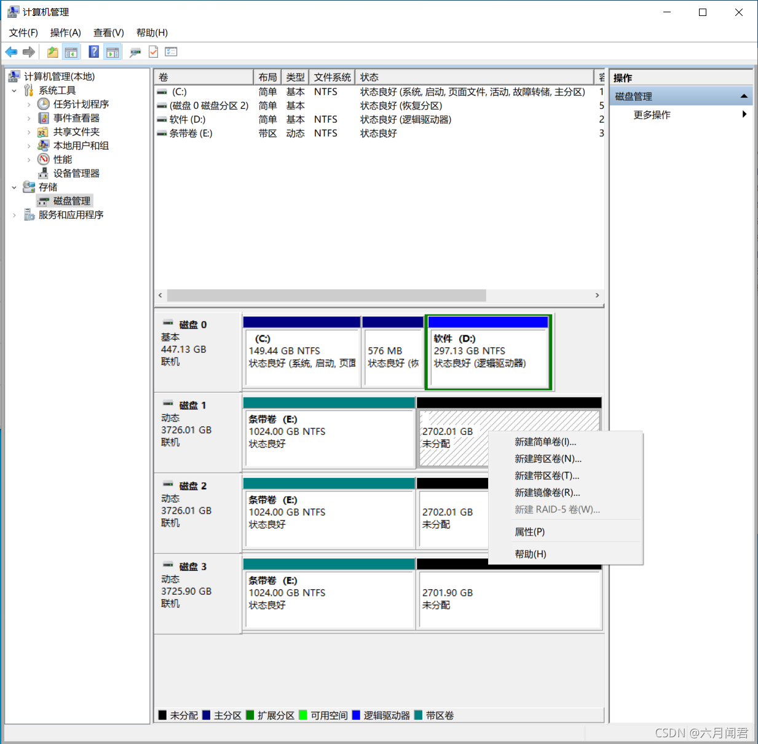Open Event Viewer (事件查看器) in tree

pyautogui.click(x=76, y=118)
